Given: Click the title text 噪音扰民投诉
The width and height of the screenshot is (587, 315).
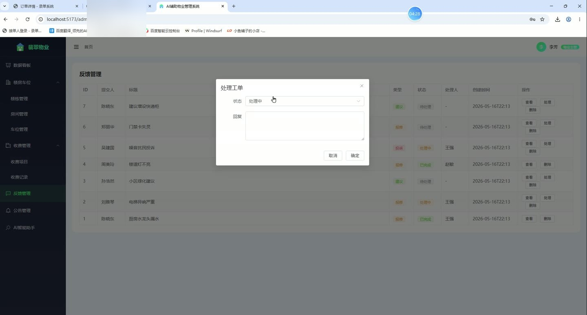Looking at the screenshot, I should [142, 148].
